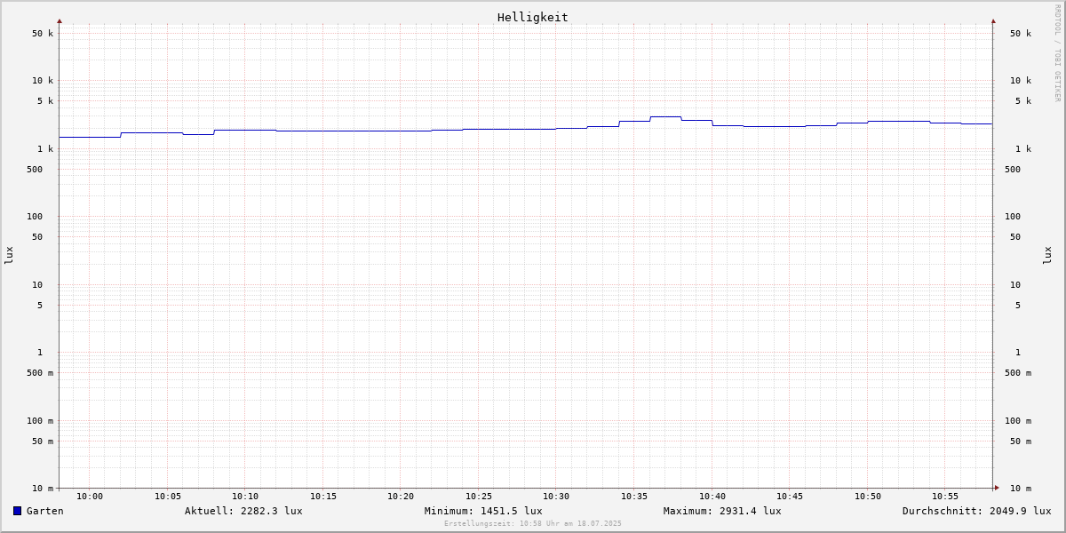The width and height of the screenshot is (1066, 533).
Task: Click the right axis '50 k' label
Action: tap(1021, 34)
